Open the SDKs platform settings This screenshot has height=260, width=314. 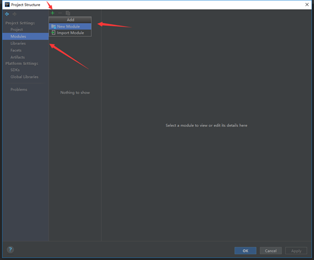pyautogui.click(x=15, y=70)
